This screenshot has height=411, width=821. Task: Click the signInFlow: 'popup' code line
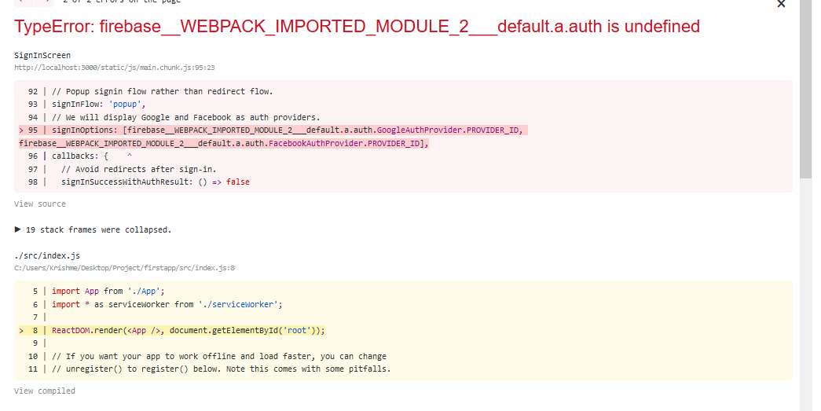coord(99,104)
